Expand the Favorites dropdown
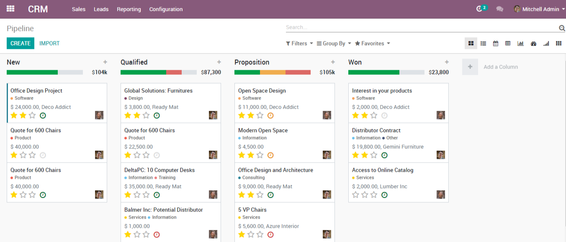This screenshot has width=566, height=242. (372, 43)
